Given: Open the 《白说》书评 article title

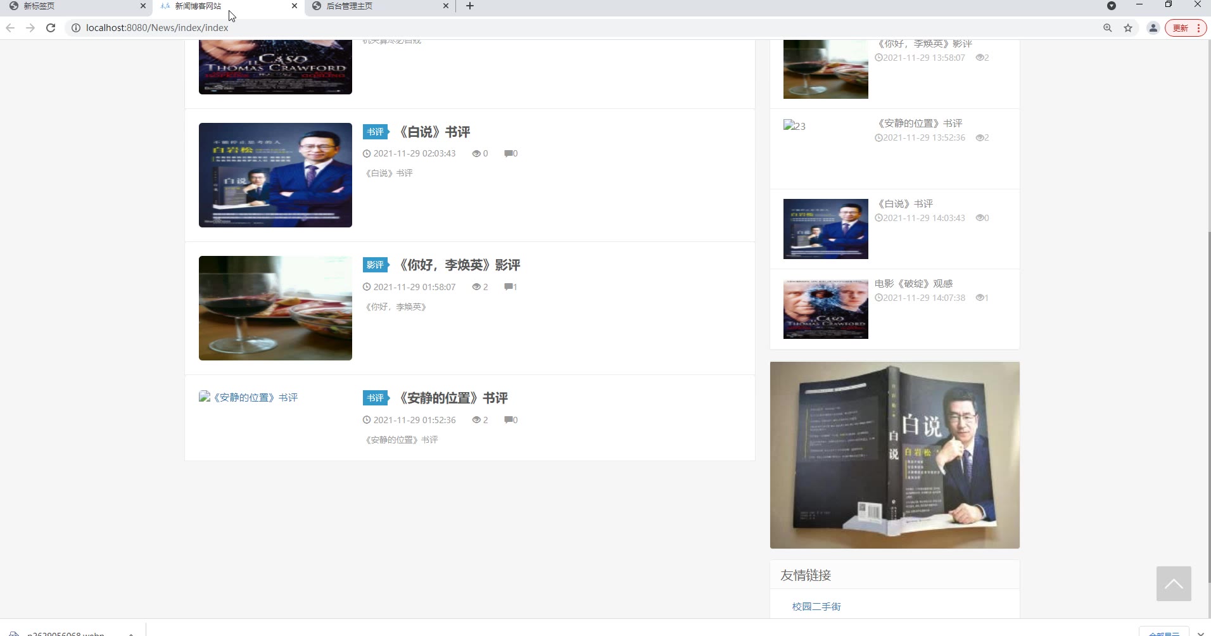Looking at the screenshot, I should (x=434, y=132).
